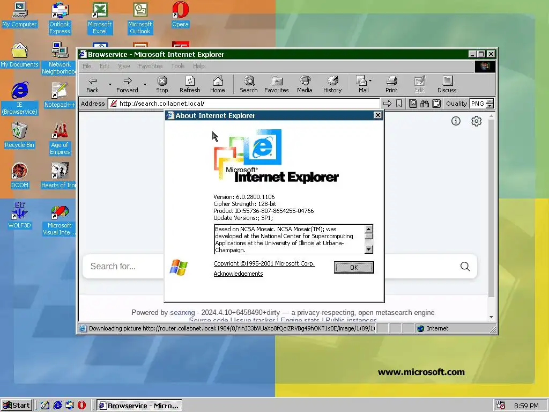Screen dimensions: 549x412
Task: Click the single bookmark ribbon icon
Action: (x=399, y=104)
